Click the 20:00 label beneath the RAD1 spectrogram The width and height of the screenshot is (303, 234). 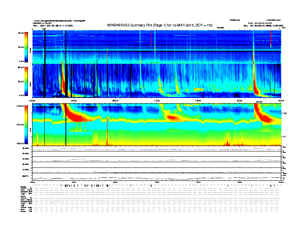pos(239,101)
